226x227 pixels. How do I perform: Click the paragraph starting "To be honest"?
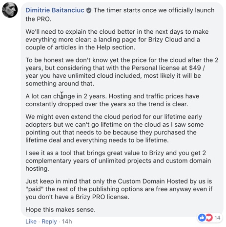(x=122, y=72)
